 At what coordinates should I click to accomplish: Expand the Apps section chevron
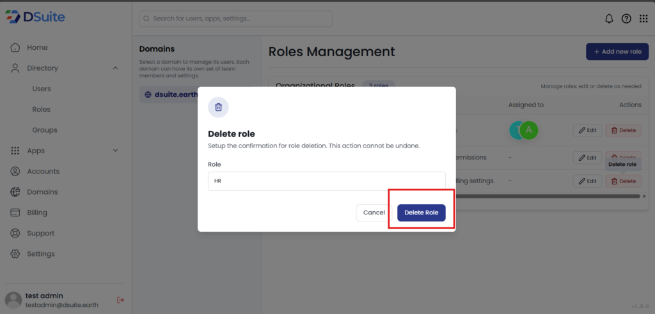pos(115,151)
